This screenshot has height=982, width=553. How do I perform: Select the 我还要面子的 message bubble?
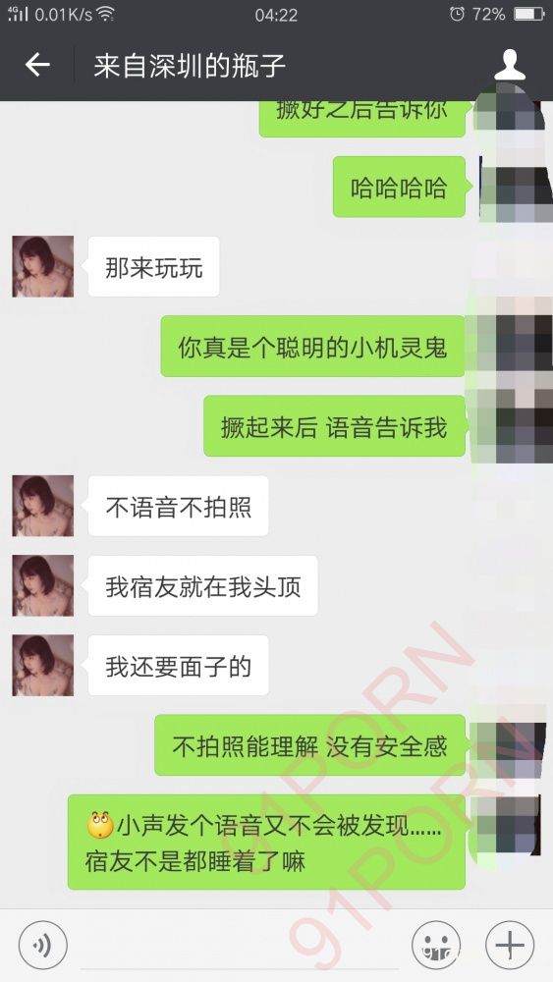(x=179, y=665)
